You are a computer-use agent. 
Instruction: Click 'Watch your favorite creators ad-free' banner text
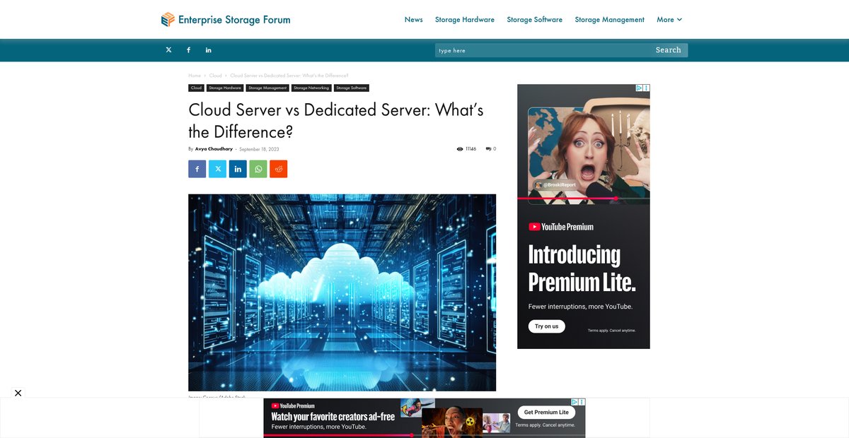(x=333, y=417)
